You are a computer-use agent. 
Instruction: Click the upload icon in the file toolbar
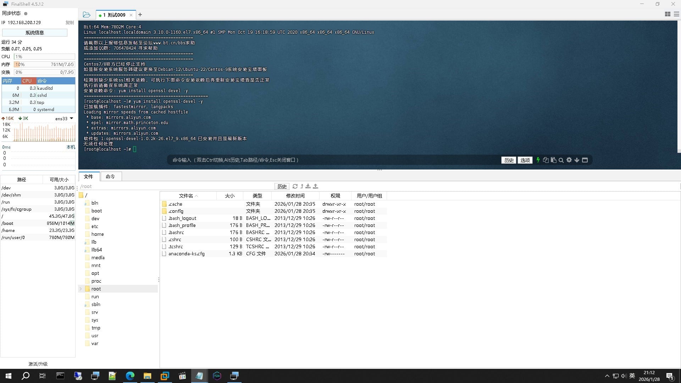coord(315,186)
